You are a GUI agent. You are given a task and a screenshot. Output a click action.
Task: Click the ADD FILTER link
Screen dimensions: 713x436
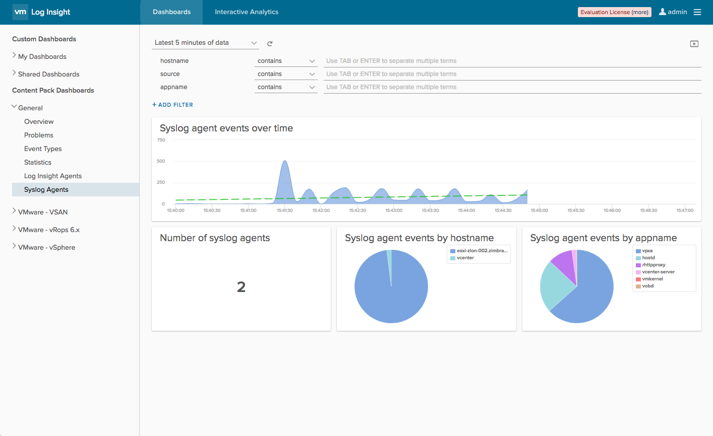(x=172, y=105)
